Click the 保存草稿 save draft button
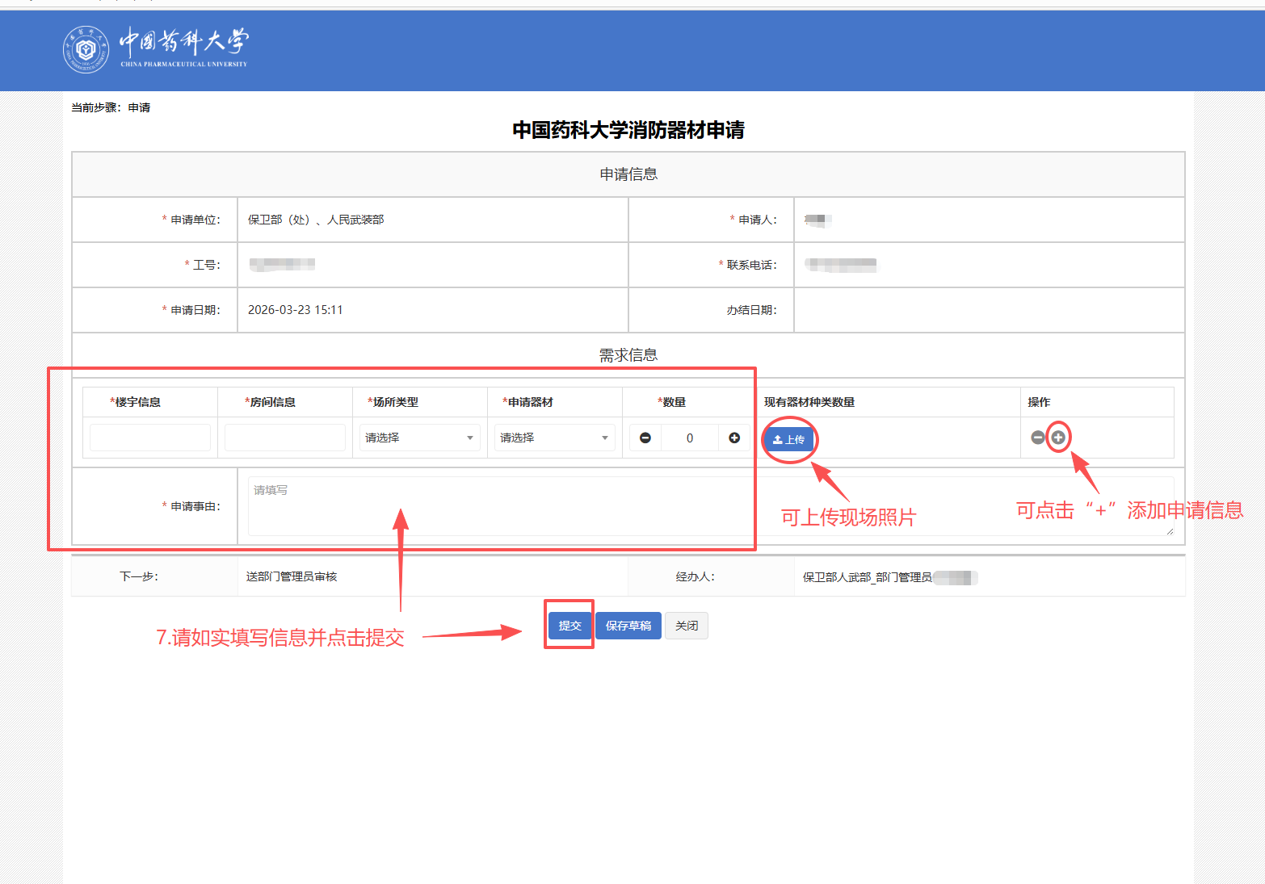This screenshot has height=884, width=1265. click(628, 626)
